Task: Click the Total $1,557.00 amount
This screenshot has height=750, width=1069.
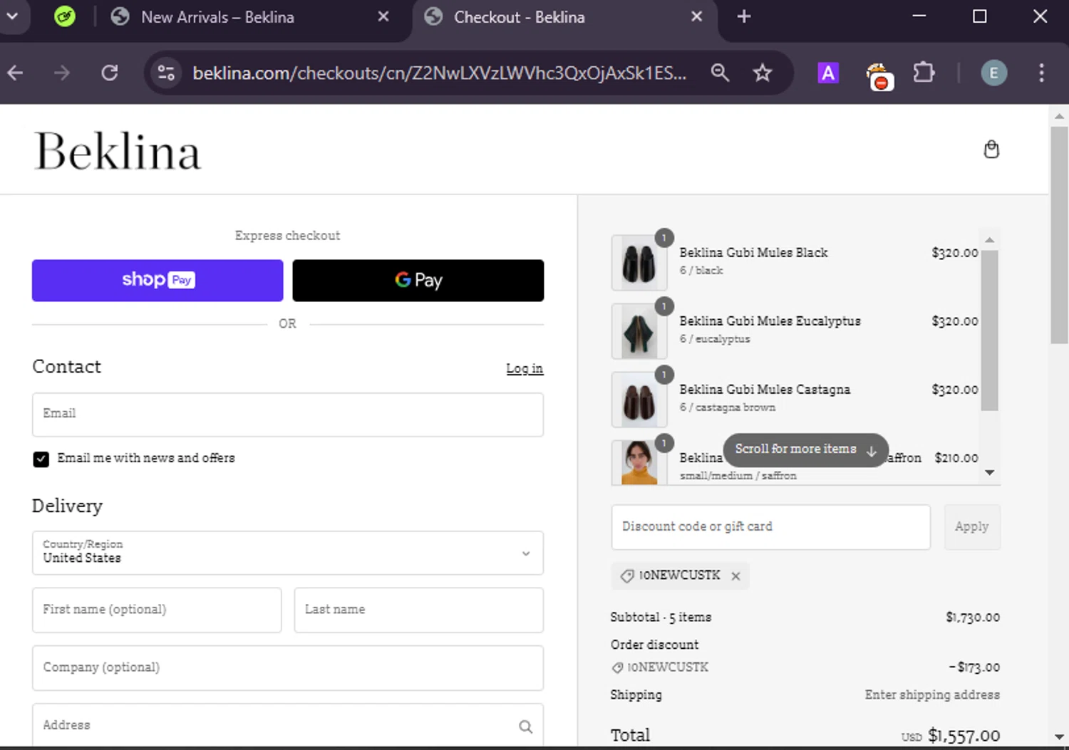Action: [964, 736]
